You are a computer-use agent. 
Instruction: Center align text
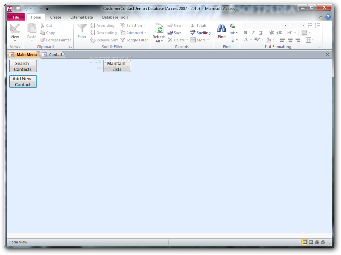(x=290, y=40)
